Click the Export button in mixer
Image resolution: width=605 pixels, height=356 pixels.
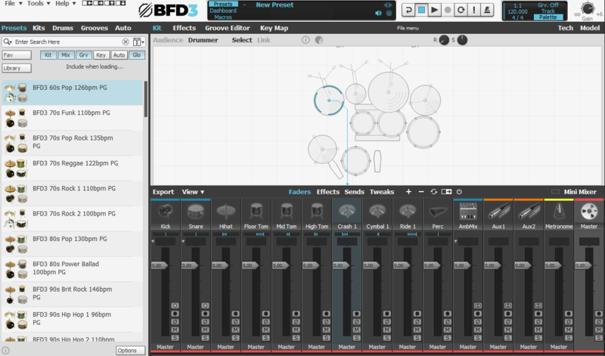(x=163, y=192)
